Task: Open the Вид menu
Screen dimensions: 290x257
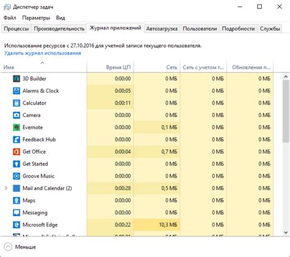Action: tap(61, 18)
